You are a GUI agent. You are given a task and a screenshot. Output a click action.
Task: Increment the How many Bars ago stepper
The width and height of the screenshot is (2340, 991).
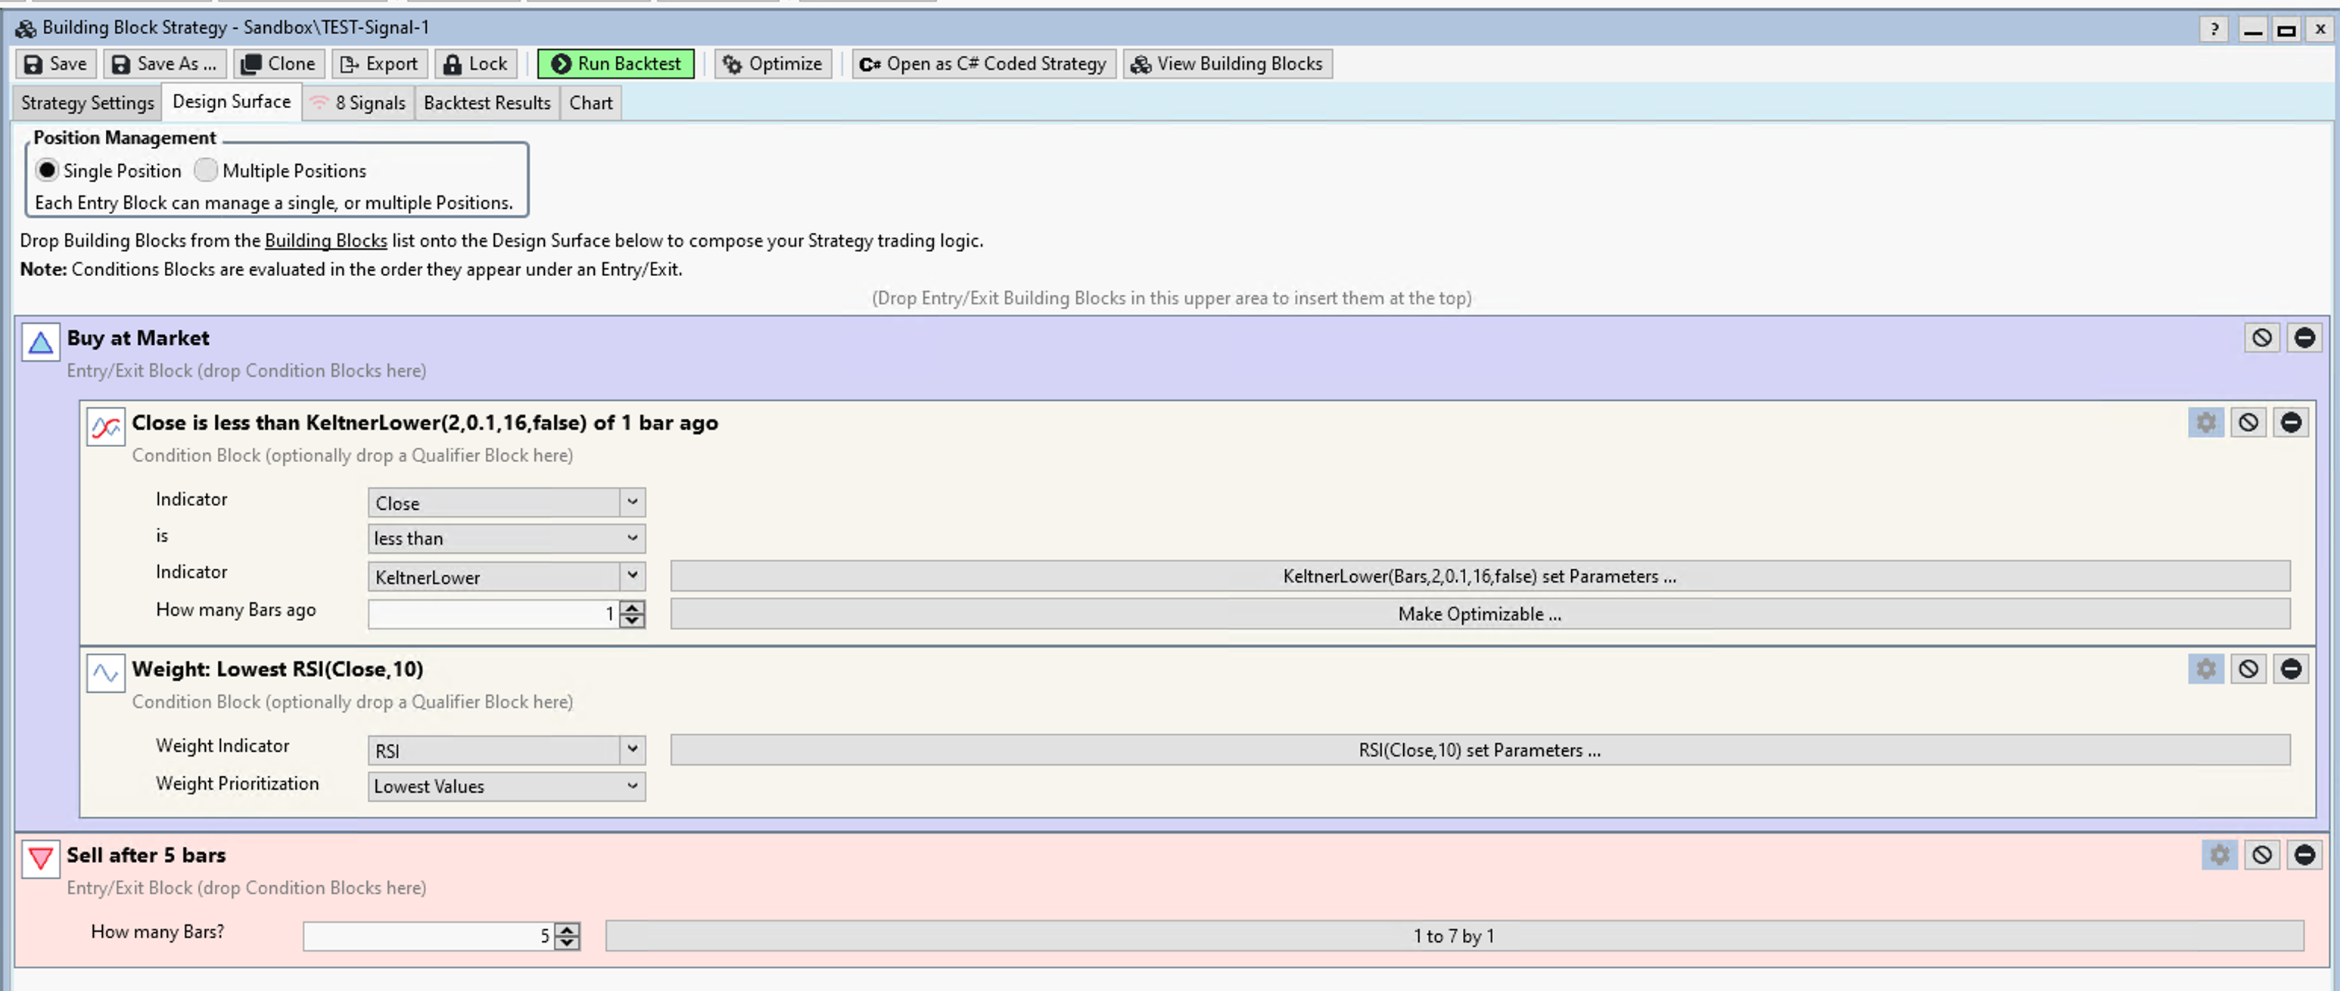632,607
